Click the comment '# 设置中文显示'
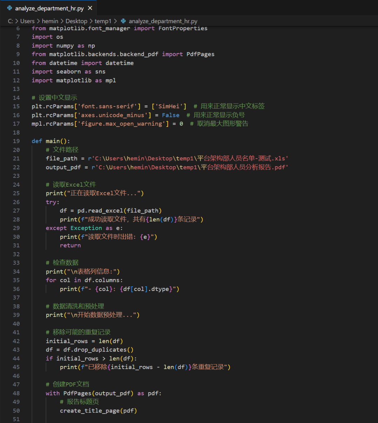The height and width of the screenshot is (423, 378). (x=54, y=98)
